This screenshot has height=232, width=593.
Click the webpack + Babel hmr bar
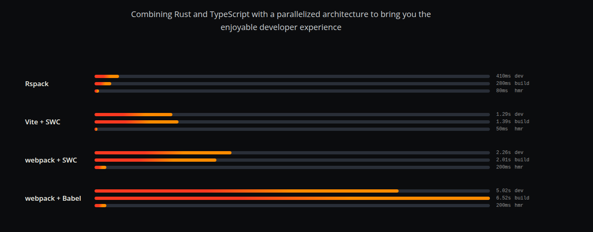[292, 206]
